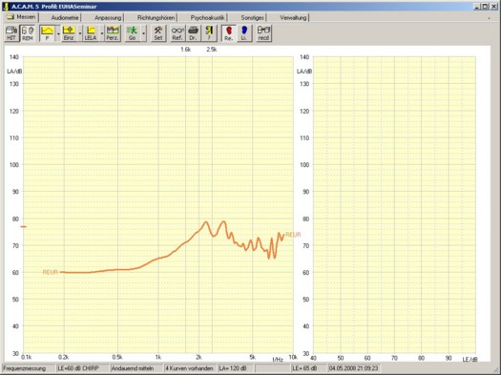Screen dimensions: 501x375
Task: Print using the Dr. printer icon
Action: pyautogui.click(x=193, y=33)
